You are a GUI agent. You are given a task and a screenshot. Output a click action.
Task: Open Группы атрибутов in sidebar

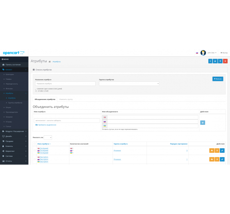coord(15,103)
